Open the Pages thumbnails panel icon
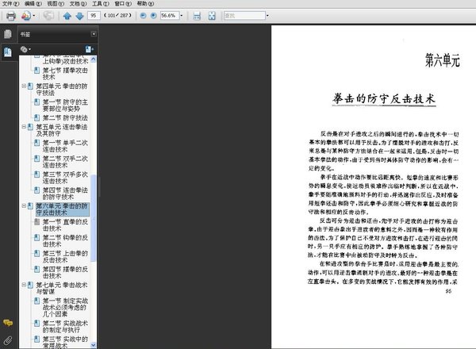Screen dimensions: 476x349 (8, 34)
